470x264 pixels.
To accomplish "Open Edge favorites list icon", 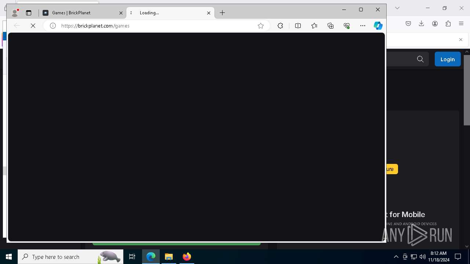I will pos(314,26).
